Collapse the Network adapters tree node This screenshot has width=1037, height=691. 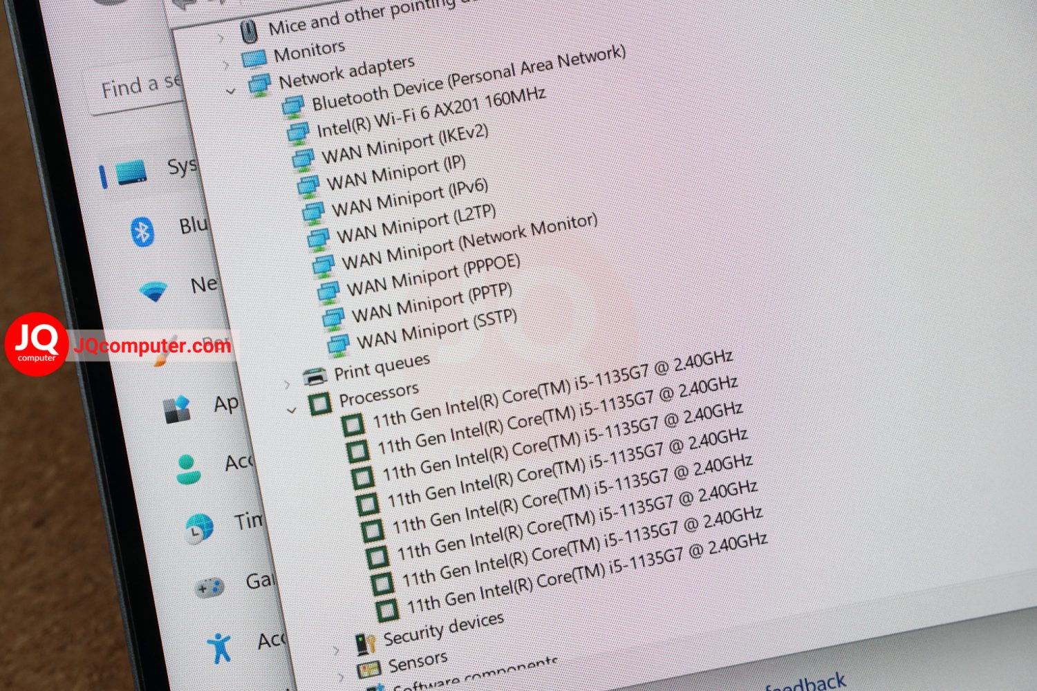pos(231,91)
